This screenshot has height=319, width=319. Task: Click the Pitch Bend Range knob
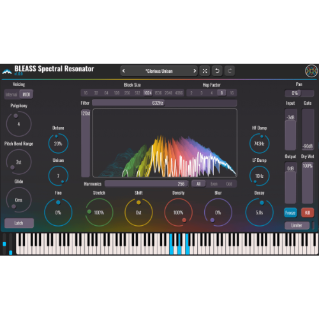(19, 162)
